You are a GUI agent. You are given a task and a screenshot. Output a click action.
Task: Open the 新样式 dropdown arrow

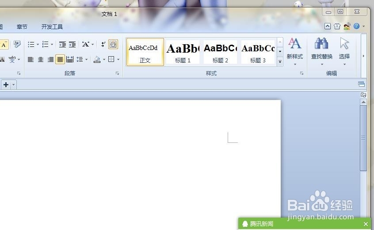tap(295, 65)
